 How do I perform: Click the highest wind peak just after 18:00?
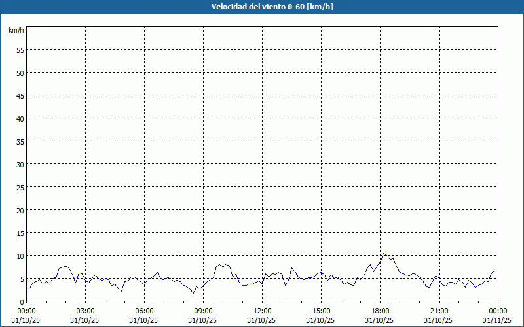coord(384,254)
